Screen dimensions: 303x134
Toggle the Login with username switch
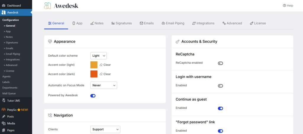click(220, 86)
